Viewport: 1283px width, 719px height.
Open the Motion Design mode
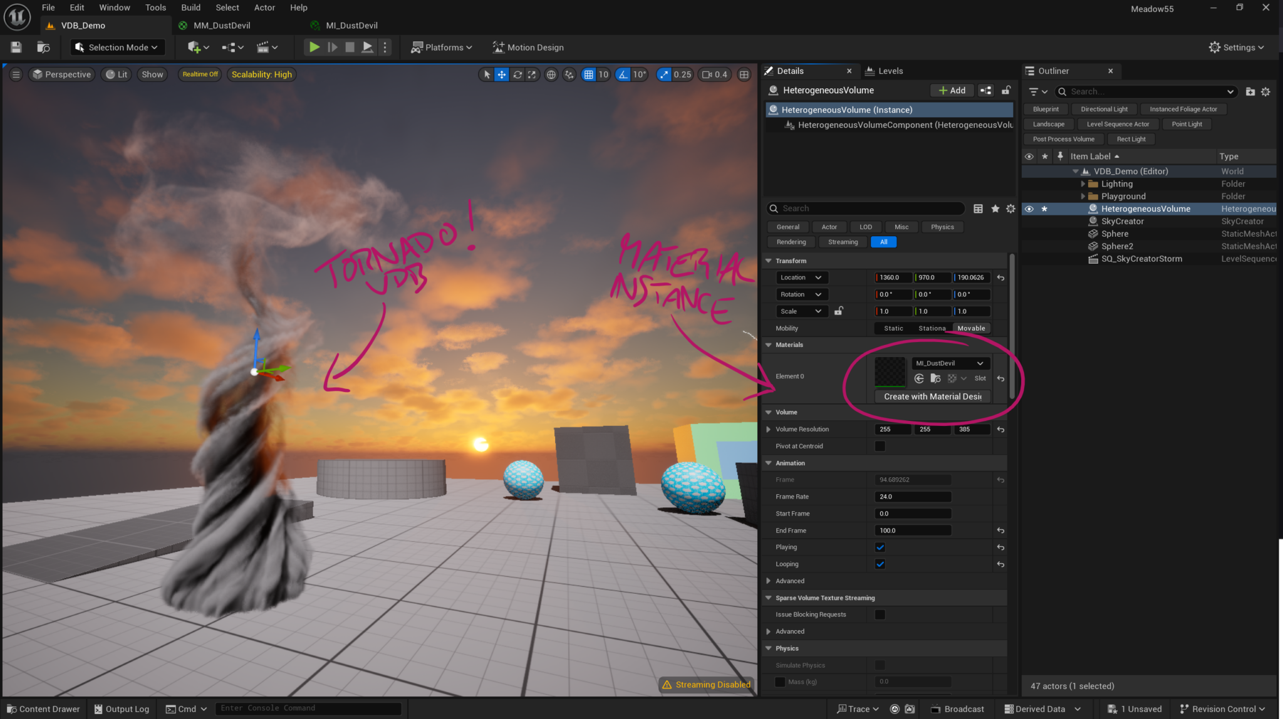528,47
